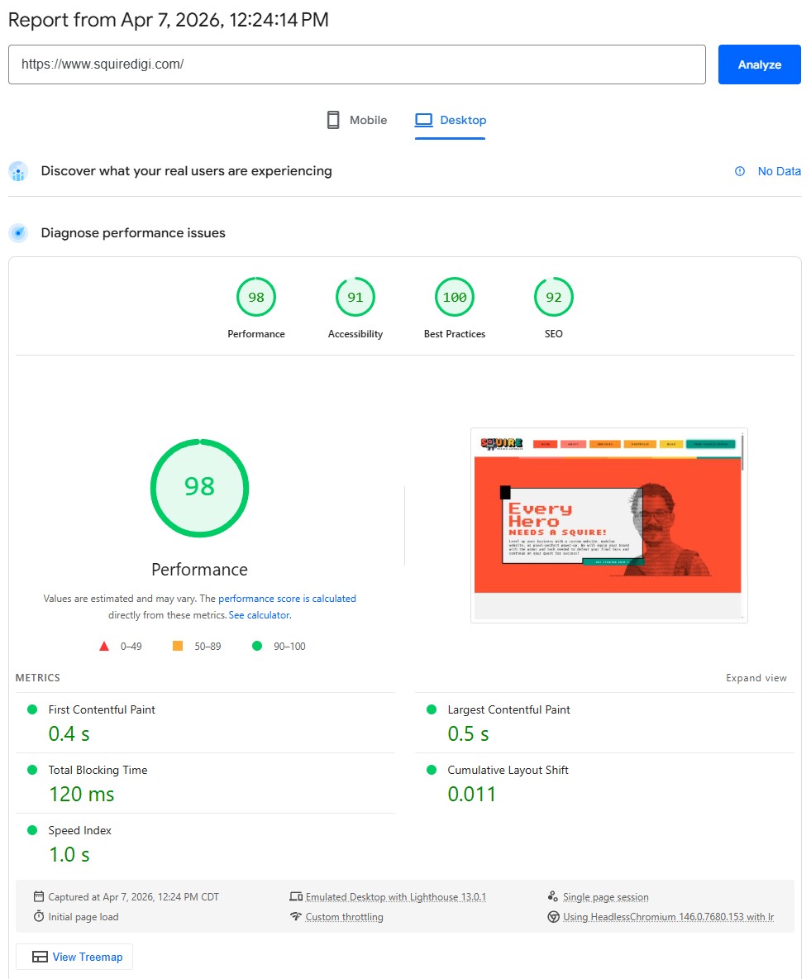This screenshot has height=979, width=811.
Task: Click the URL input field
Action: point(356,64)
